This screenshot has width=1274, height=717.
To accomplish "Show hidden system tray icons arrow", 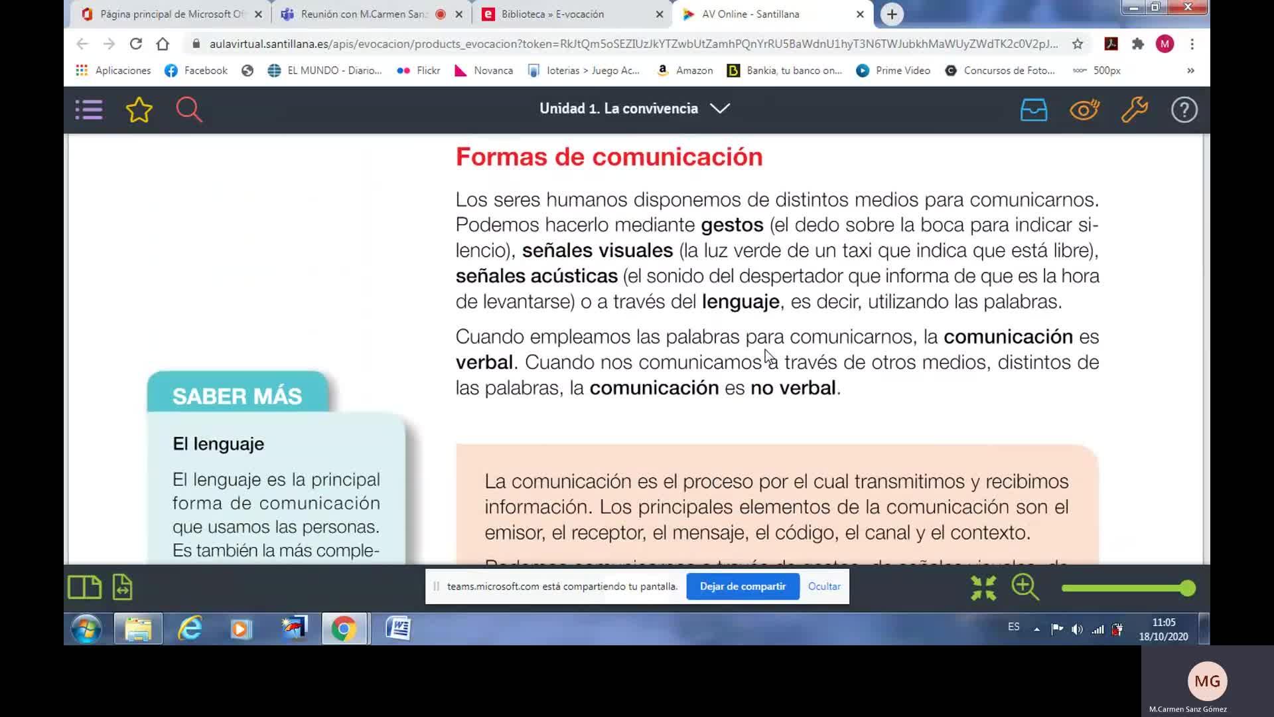I will click(1036, 629).
